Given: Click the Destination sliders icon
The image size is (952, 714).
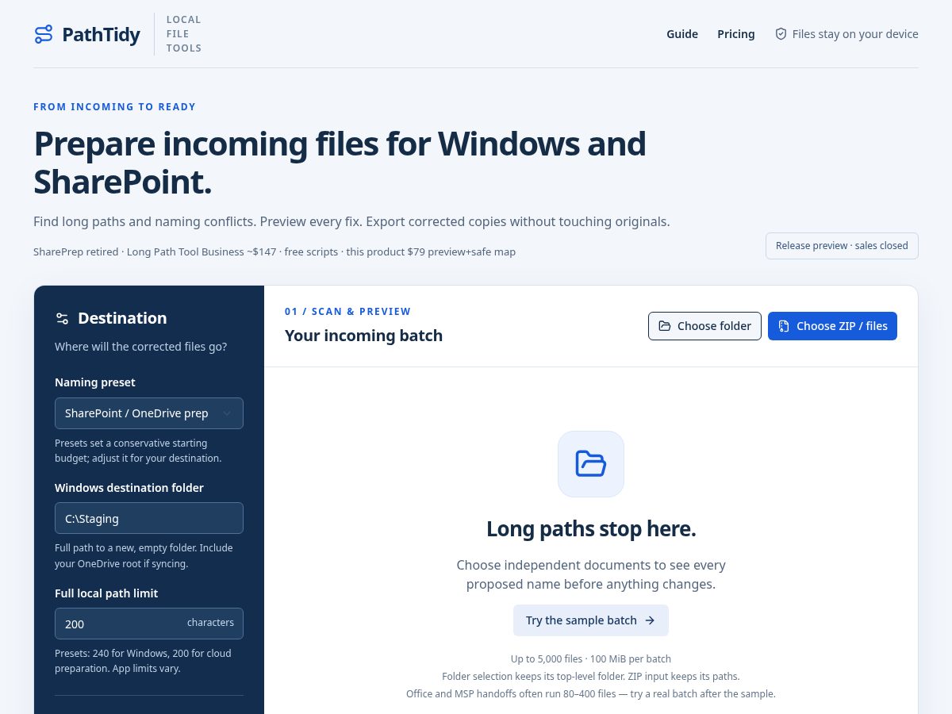Looking at the screenshot, I should pyautogui.click(x=62, y=318).
